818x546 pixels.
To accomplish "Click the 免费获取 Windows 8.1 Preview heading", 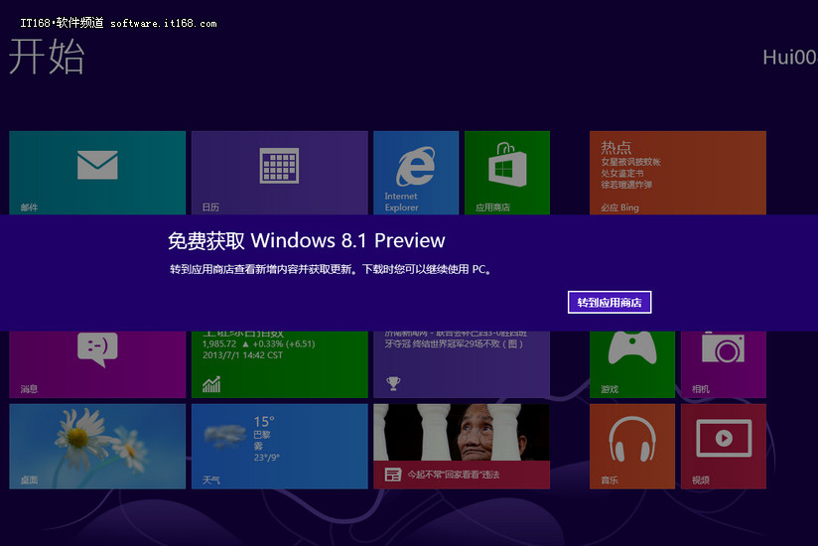I will tap(306, 240).
